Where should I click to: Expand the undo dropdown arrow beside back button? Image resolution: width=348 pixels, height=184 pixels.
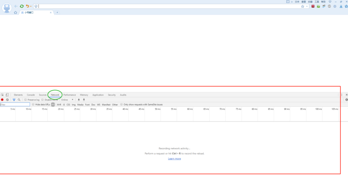tap(31, 7)
